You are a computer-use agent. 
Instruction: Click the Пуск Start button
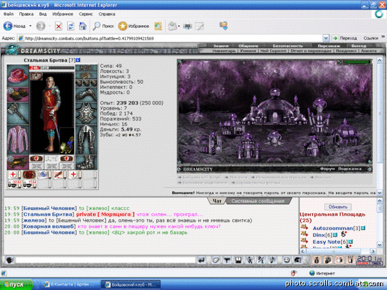point(16,285)
